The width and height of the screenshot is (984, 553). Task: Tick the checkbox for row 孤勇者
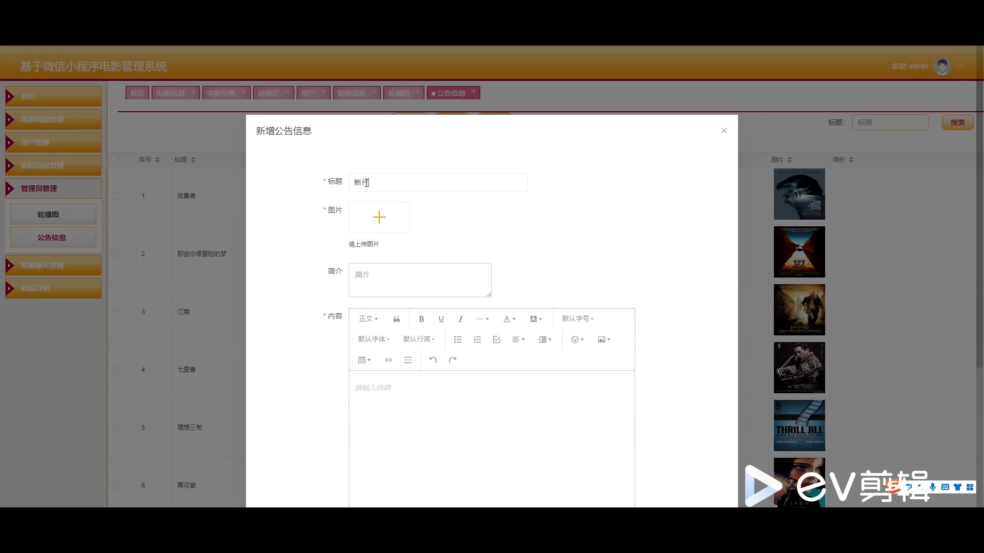117,196
